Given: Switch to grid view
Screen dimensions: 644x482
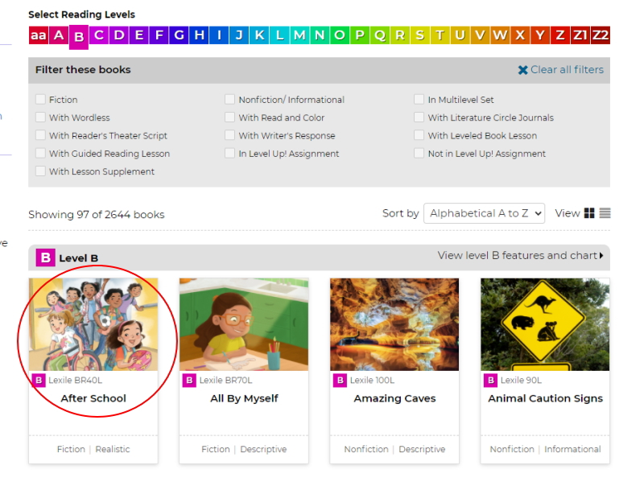Looking at the screenshot, I should [589, 213].
